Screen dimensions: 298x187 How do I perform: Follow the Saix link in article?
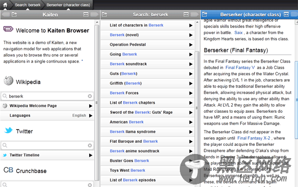[238, 33]
